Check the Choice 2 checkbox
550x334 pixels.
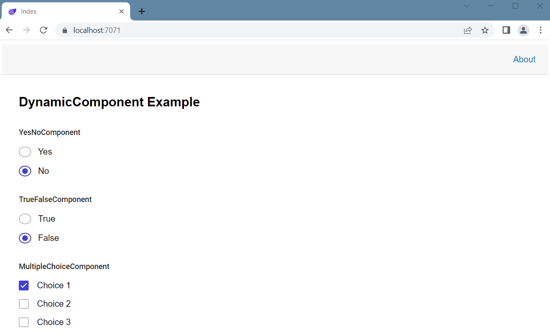click(24, 304)
